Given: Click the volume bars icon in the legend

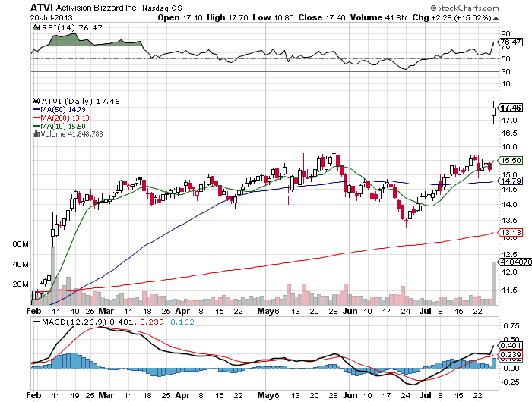Looking at the screenshot, I should point(36,133).
